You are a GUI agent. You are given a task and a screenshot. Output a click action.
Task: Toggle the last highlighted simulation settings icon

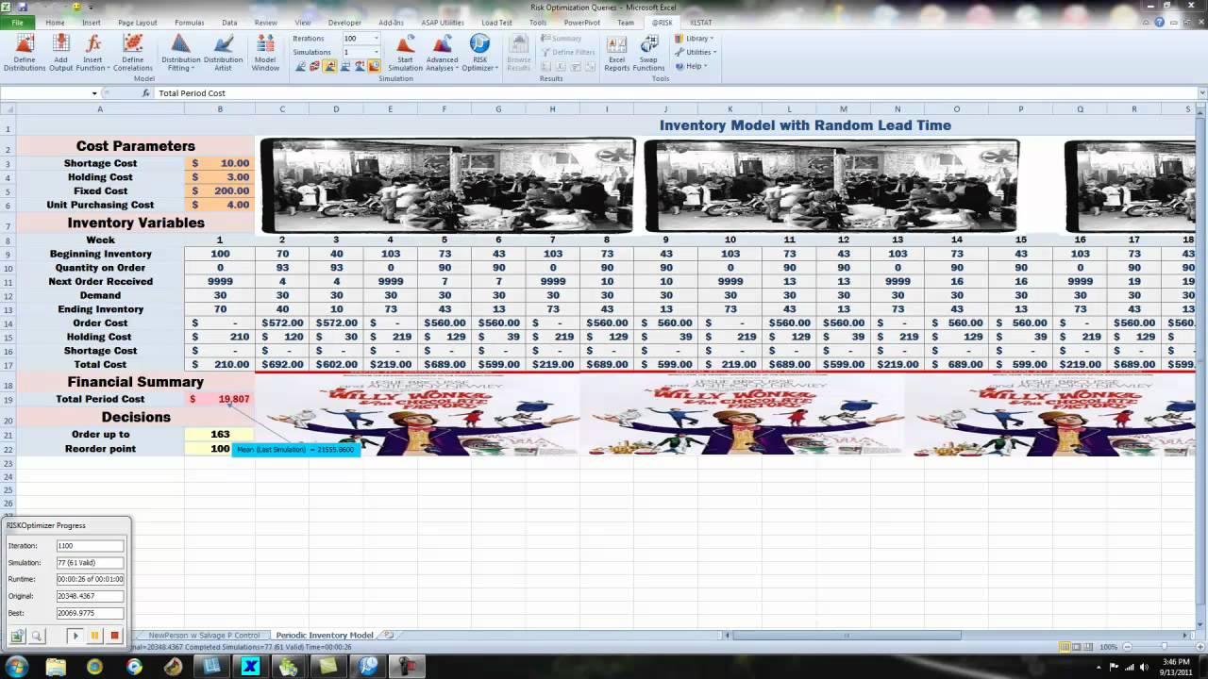tap(375, 66)
